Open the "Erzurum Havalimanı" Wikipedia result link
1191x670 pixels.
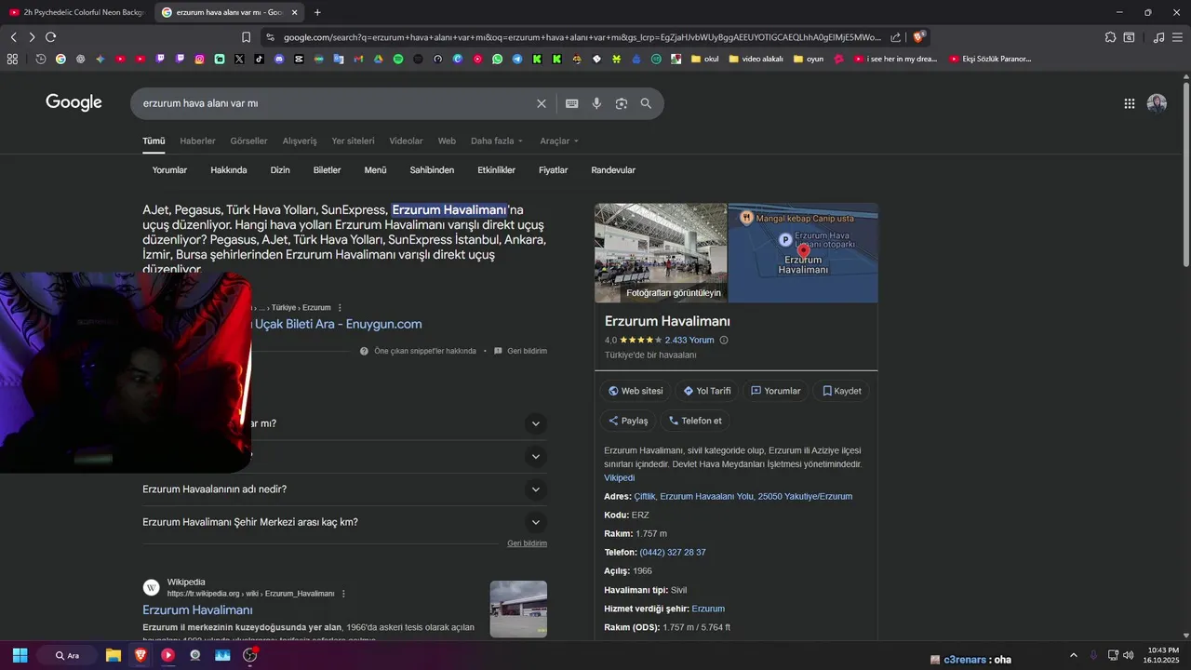pos(197,610)
